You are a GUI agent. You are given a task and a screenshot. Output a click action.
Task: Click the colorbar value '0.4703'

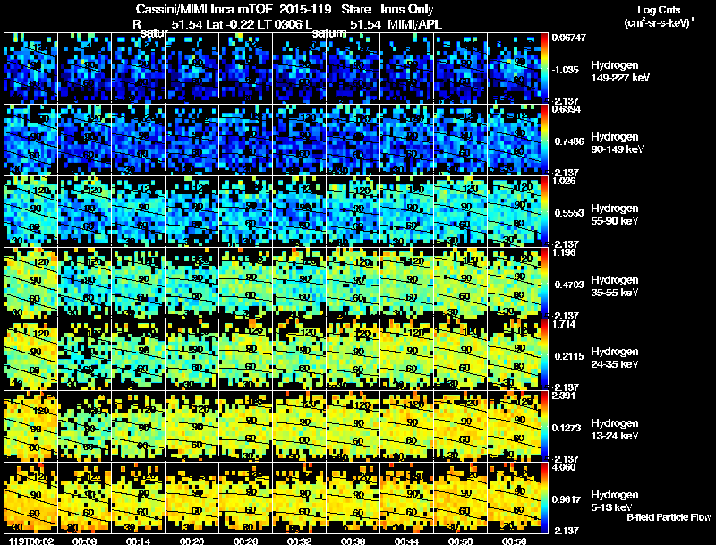click(569, 285)
